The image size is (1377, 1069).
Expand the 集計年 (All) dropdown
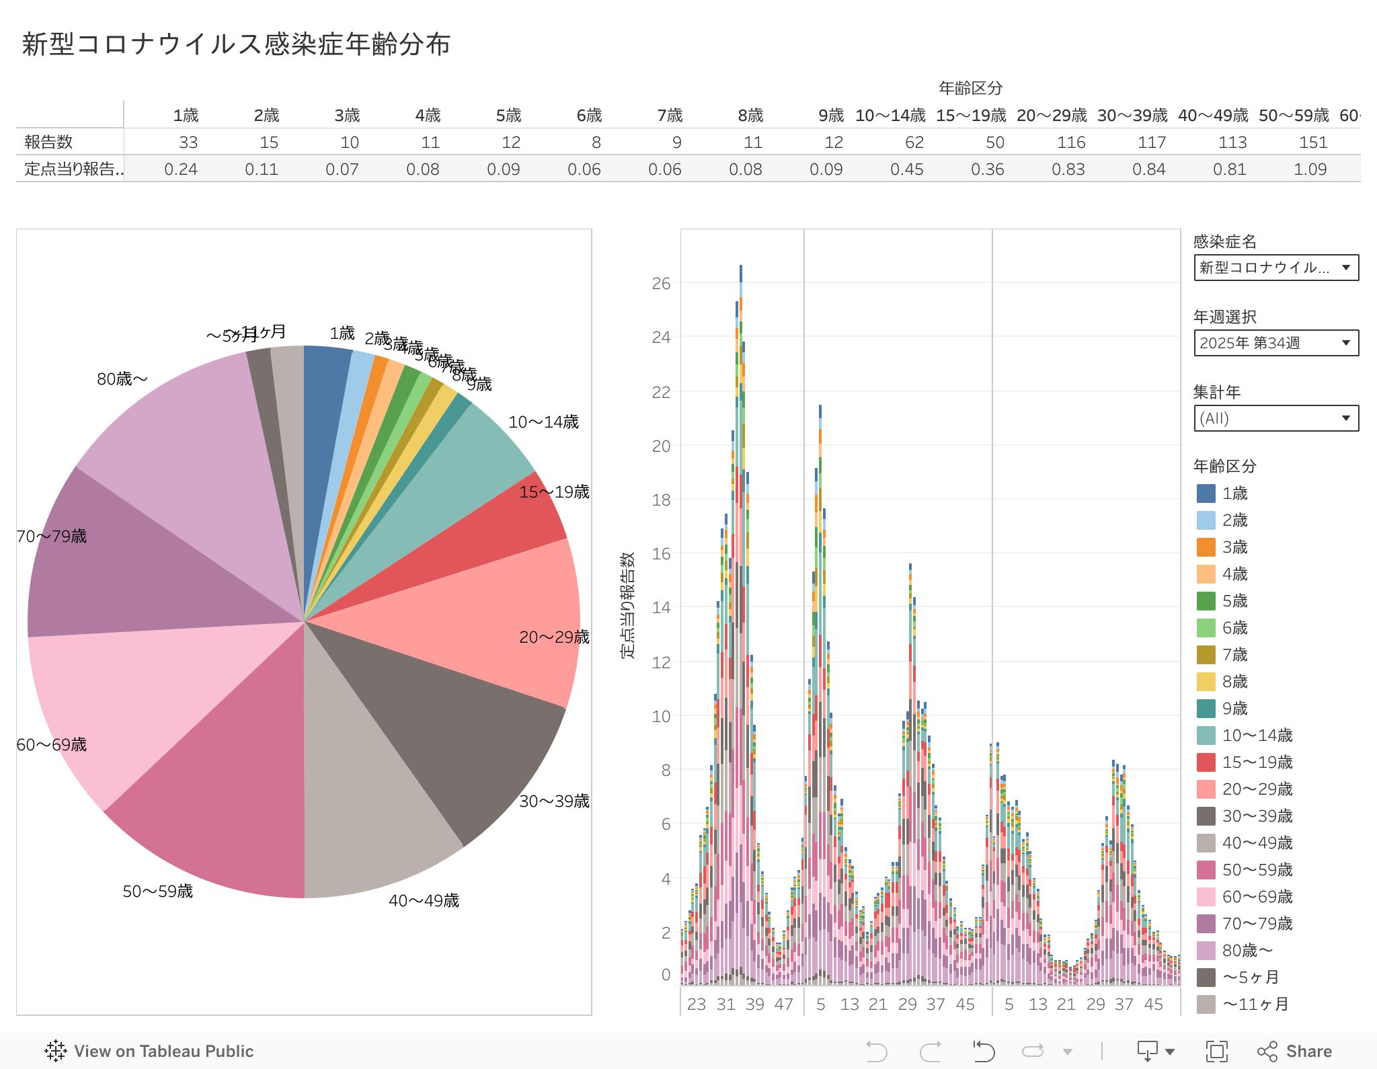(x=1275, y=418)
